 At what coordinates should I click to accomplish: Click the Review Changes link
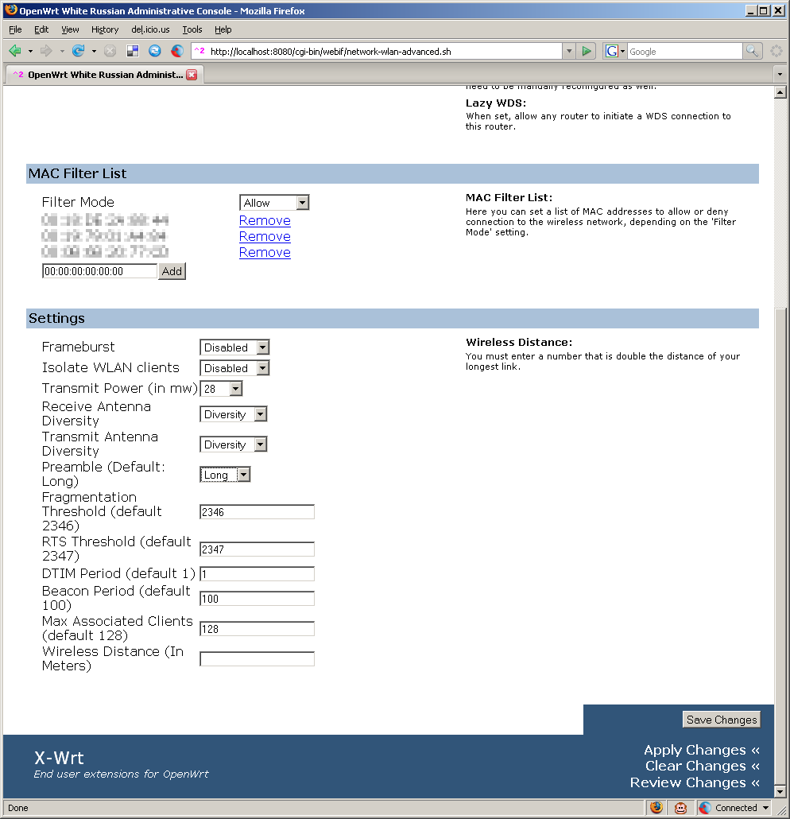click(695, 782)
